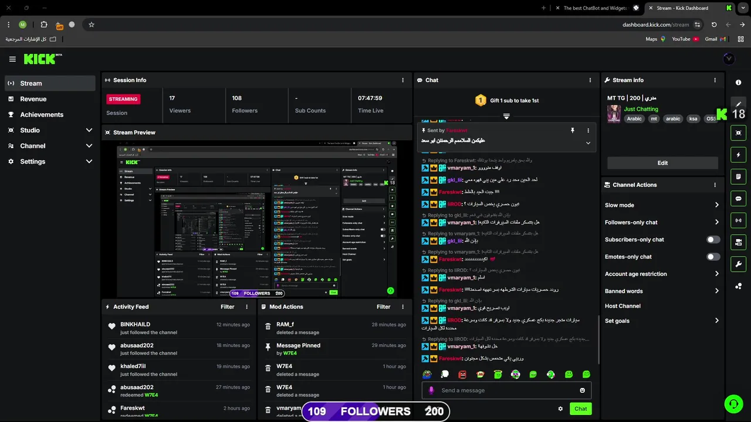Screen dimensions: 751x422
Task: Open a new browser tab
Action: click(x=543, y=8)
